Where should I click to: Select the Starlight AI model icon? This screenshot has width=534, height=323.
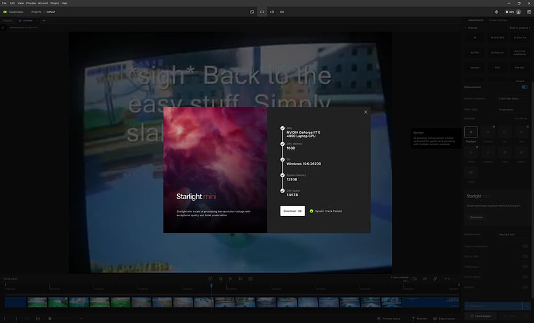tap(471, 132)
